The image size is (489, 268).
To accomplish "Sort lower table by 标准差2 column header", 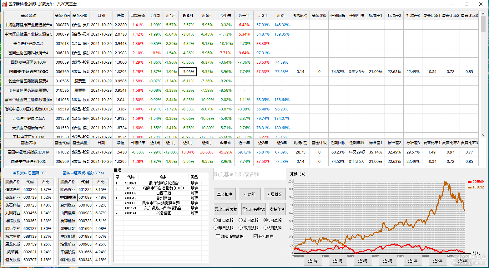I will pos(394,143).
